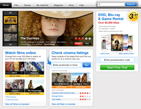Click the Go button

(x=87, y=65)
